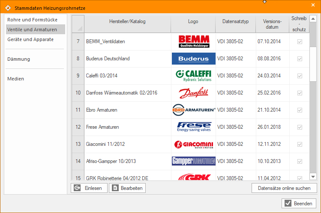321x213 pixels.
Task: Open the Medien section
Action: pos(36,79)
